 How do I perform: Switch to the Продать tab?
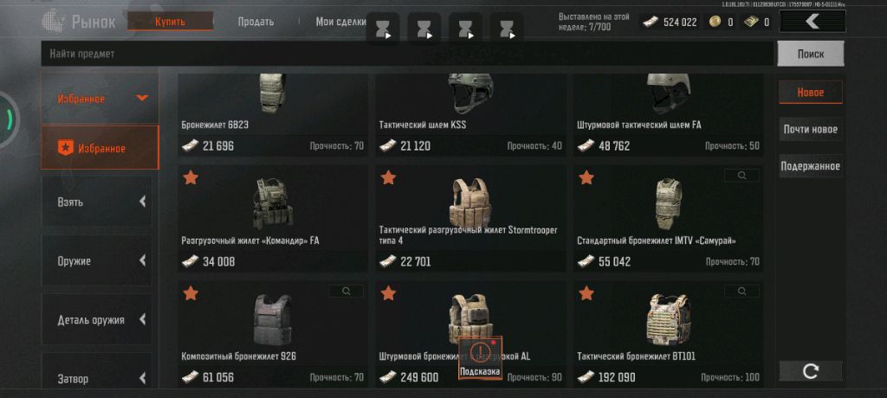[256, 22]
